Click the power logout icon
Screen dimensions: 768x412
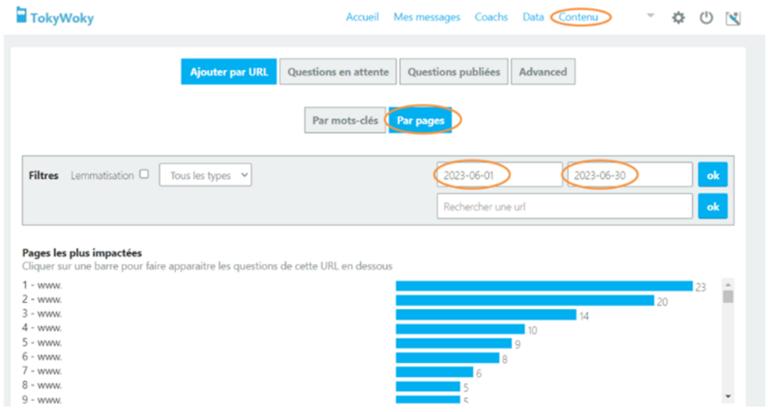click(x=706, y=18)
